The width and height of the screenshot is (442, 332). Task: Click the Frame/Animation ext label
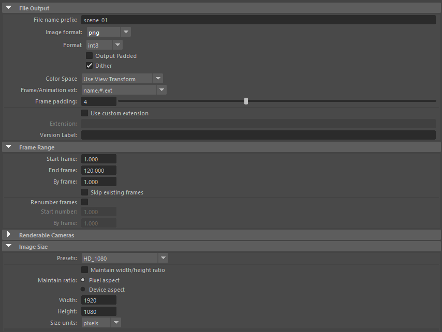pyautogui.click(x=49, y=90)
